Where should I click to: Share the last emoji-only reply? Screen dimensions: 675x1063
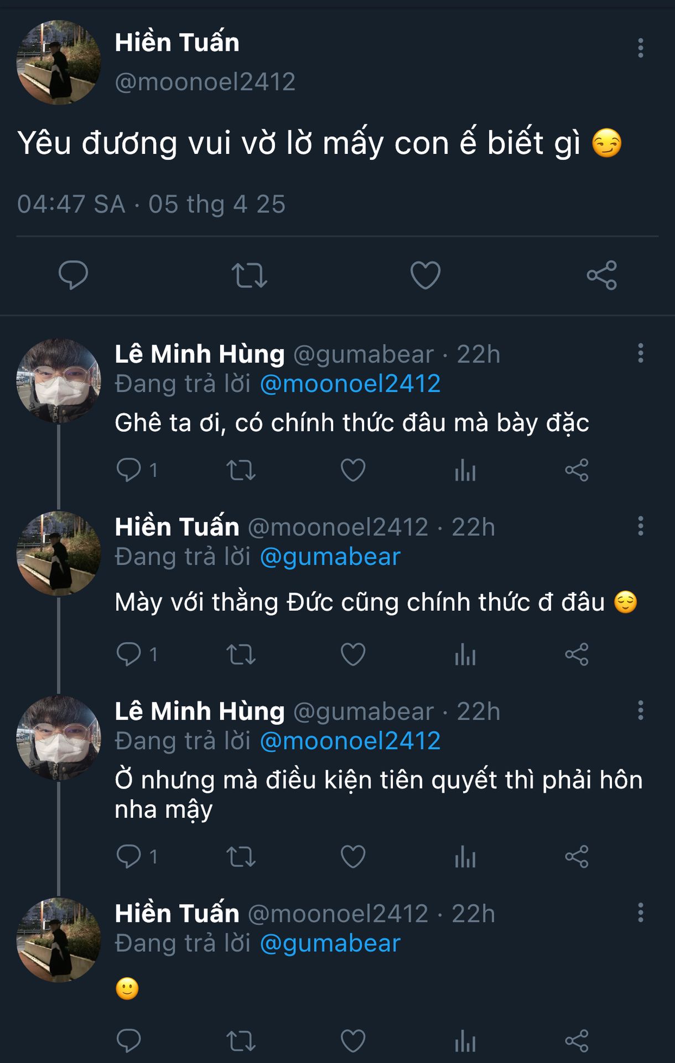click(x=577, y=1041)
